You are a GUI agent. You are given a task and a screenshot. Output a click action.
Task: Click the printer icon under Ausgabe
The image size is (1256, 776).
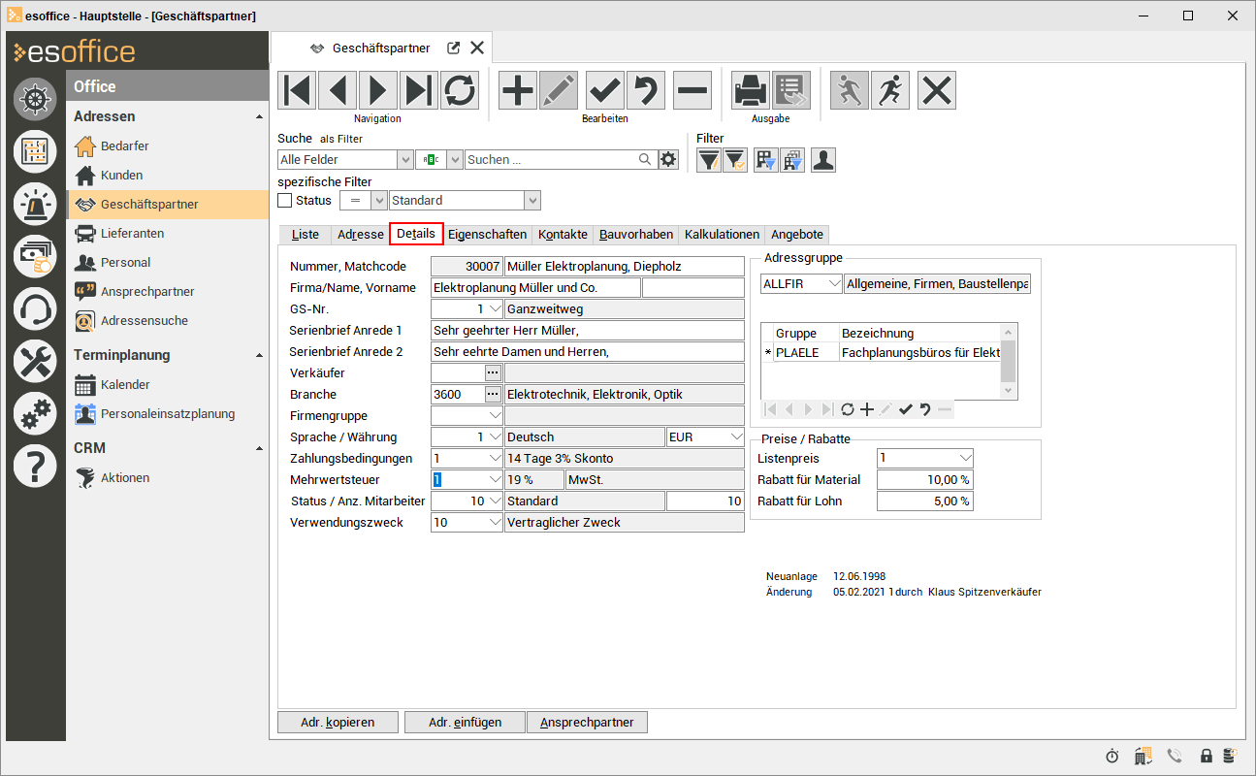750,90
